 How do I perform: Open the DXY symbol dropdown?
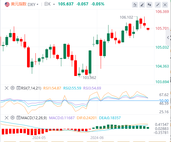33,5
